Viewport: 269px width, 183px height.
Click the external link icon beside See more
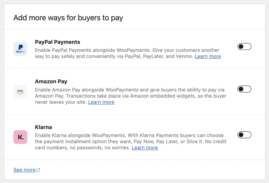38,170
